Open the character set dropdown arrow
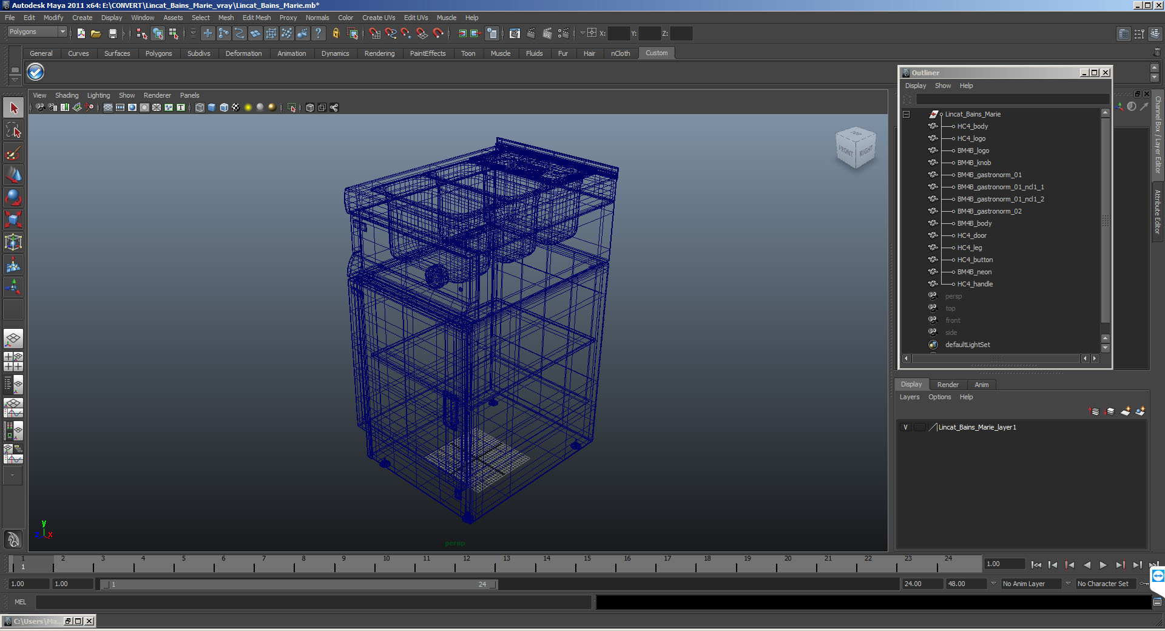Image resolution: width=1165 pixels, height=631 pixels. pyautogui.click(x=1068, y=584)
